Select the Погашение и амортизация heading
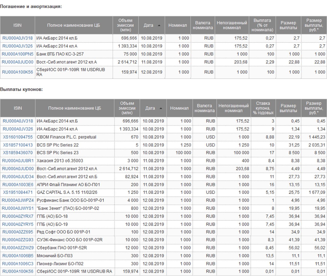 [31, 7]
